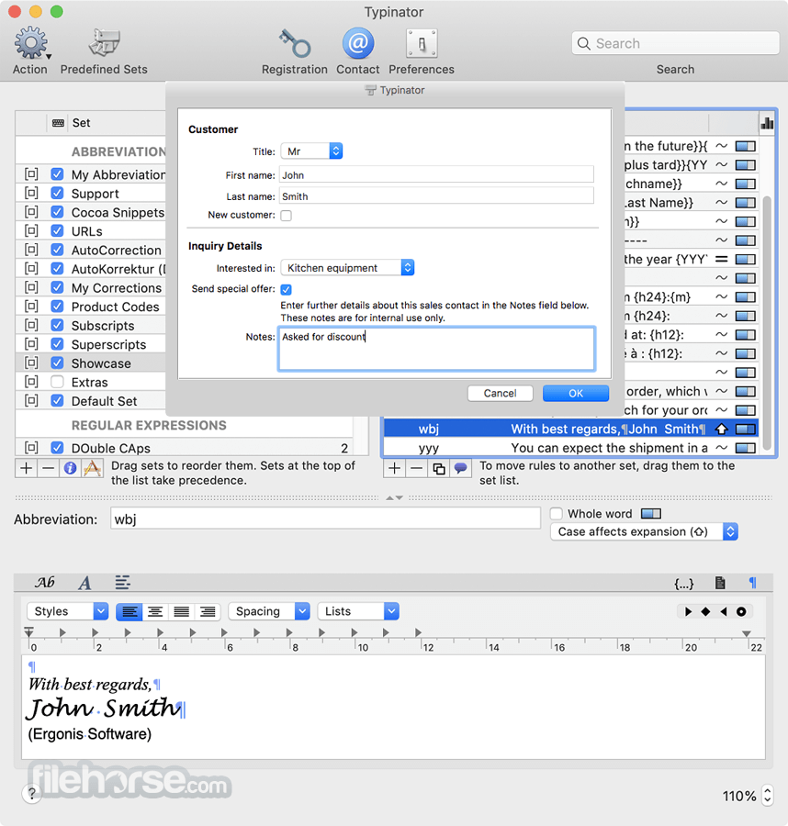Click left indent marker on ruler

[x=29, y=632]
